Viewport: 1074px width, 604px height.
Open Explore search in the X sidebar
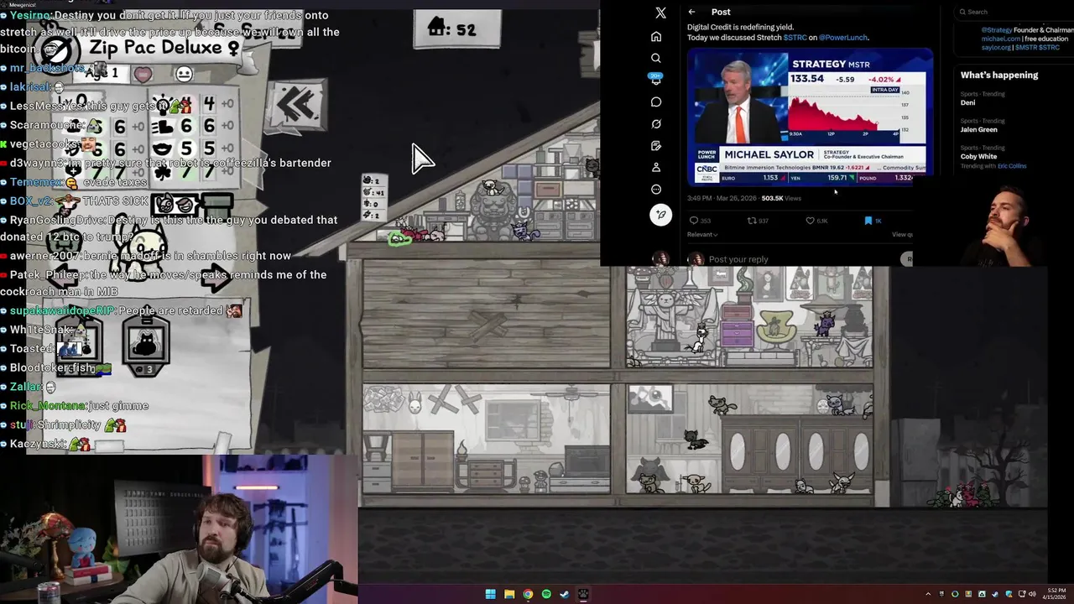[x=656, y=58]
